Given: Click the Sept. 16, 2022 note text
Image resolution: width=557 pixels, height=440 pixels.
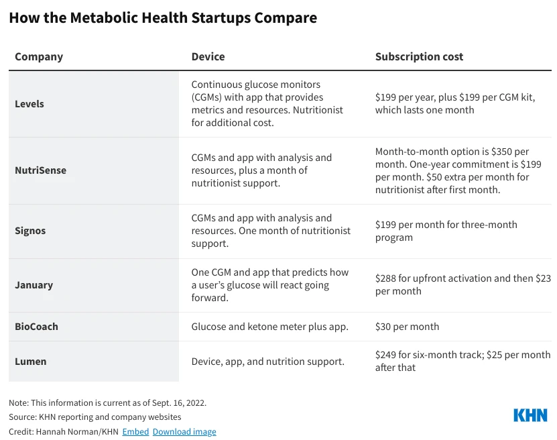Looking at the screenshot, I should point(107,403).
